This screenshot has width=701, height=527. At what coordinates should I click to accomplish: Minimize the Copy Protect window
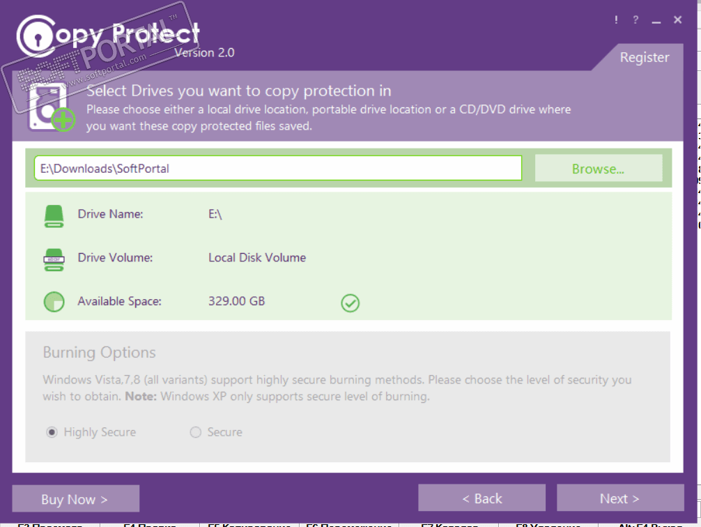coord(656,21)
